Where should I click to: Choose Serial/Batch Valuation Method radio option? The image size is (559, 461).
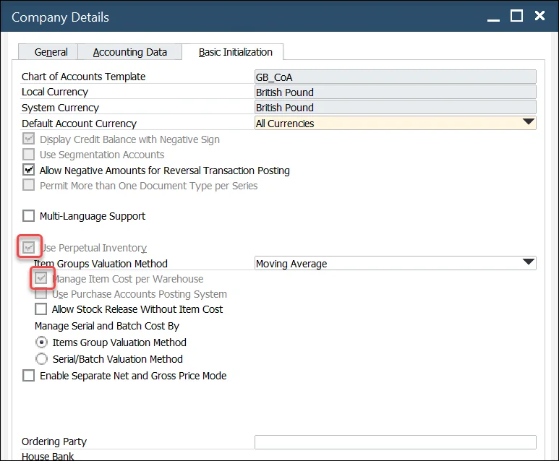coord(42,359)
